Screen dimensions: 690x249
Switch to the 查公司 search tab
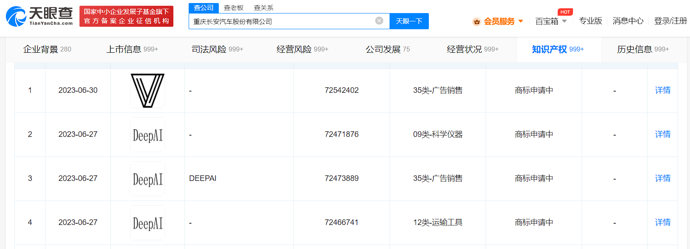click(204, 8)
